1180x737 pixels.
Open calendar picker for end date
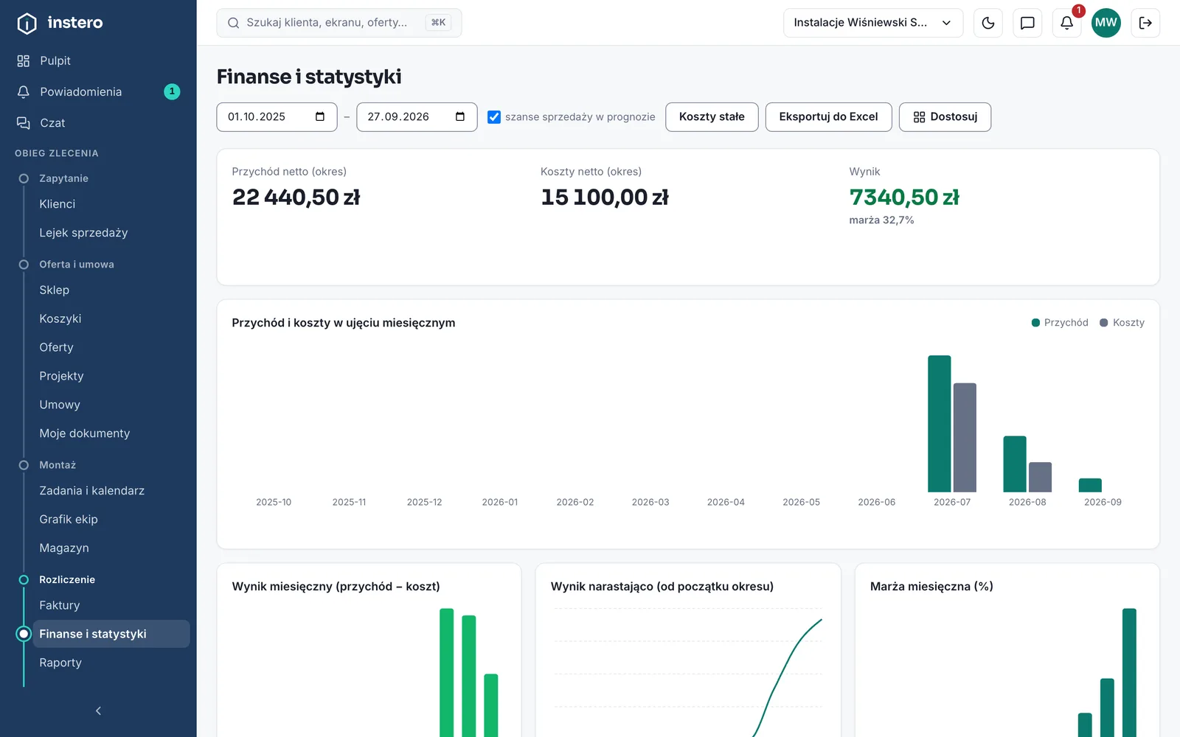460,116
